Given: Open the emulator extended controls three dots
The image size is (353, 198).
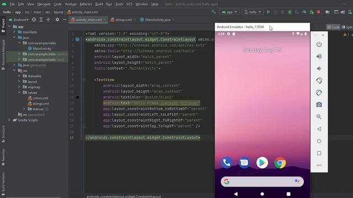Looking at the screenshot, I should pyautogui.click(x=319, y=165).
